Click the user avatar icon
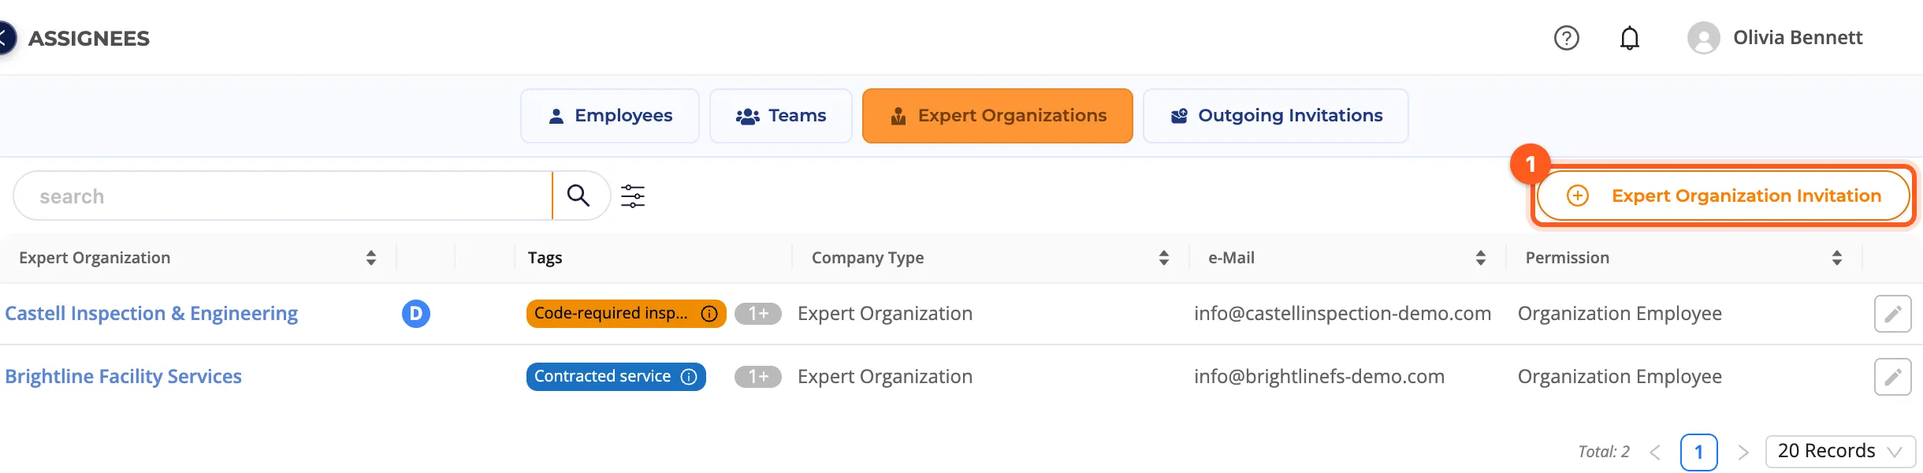 (1703, 38)
